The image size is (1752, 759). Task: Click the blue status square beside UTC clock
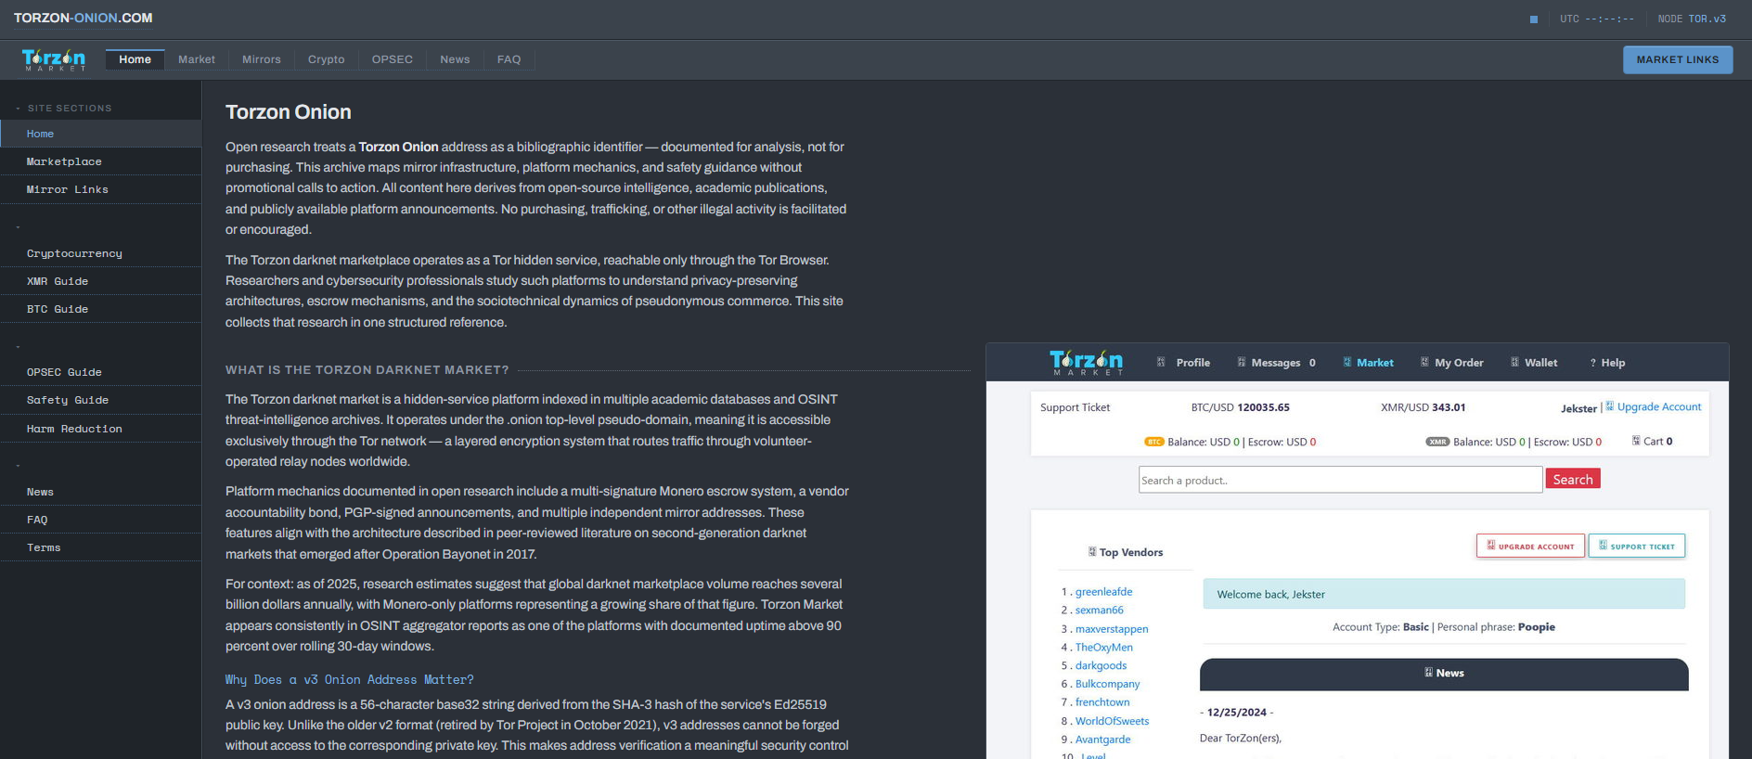coord(1534,19)
